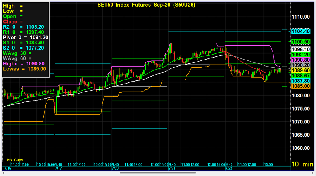Screen dimensions: 316x176
Task: Click the 1070.00 price axis label
Action: coord(300,122)
